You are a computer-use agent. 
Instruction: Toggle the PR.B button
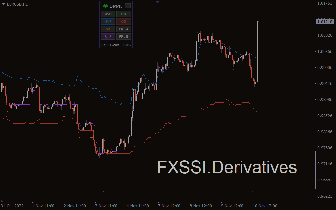click(124, 36)
